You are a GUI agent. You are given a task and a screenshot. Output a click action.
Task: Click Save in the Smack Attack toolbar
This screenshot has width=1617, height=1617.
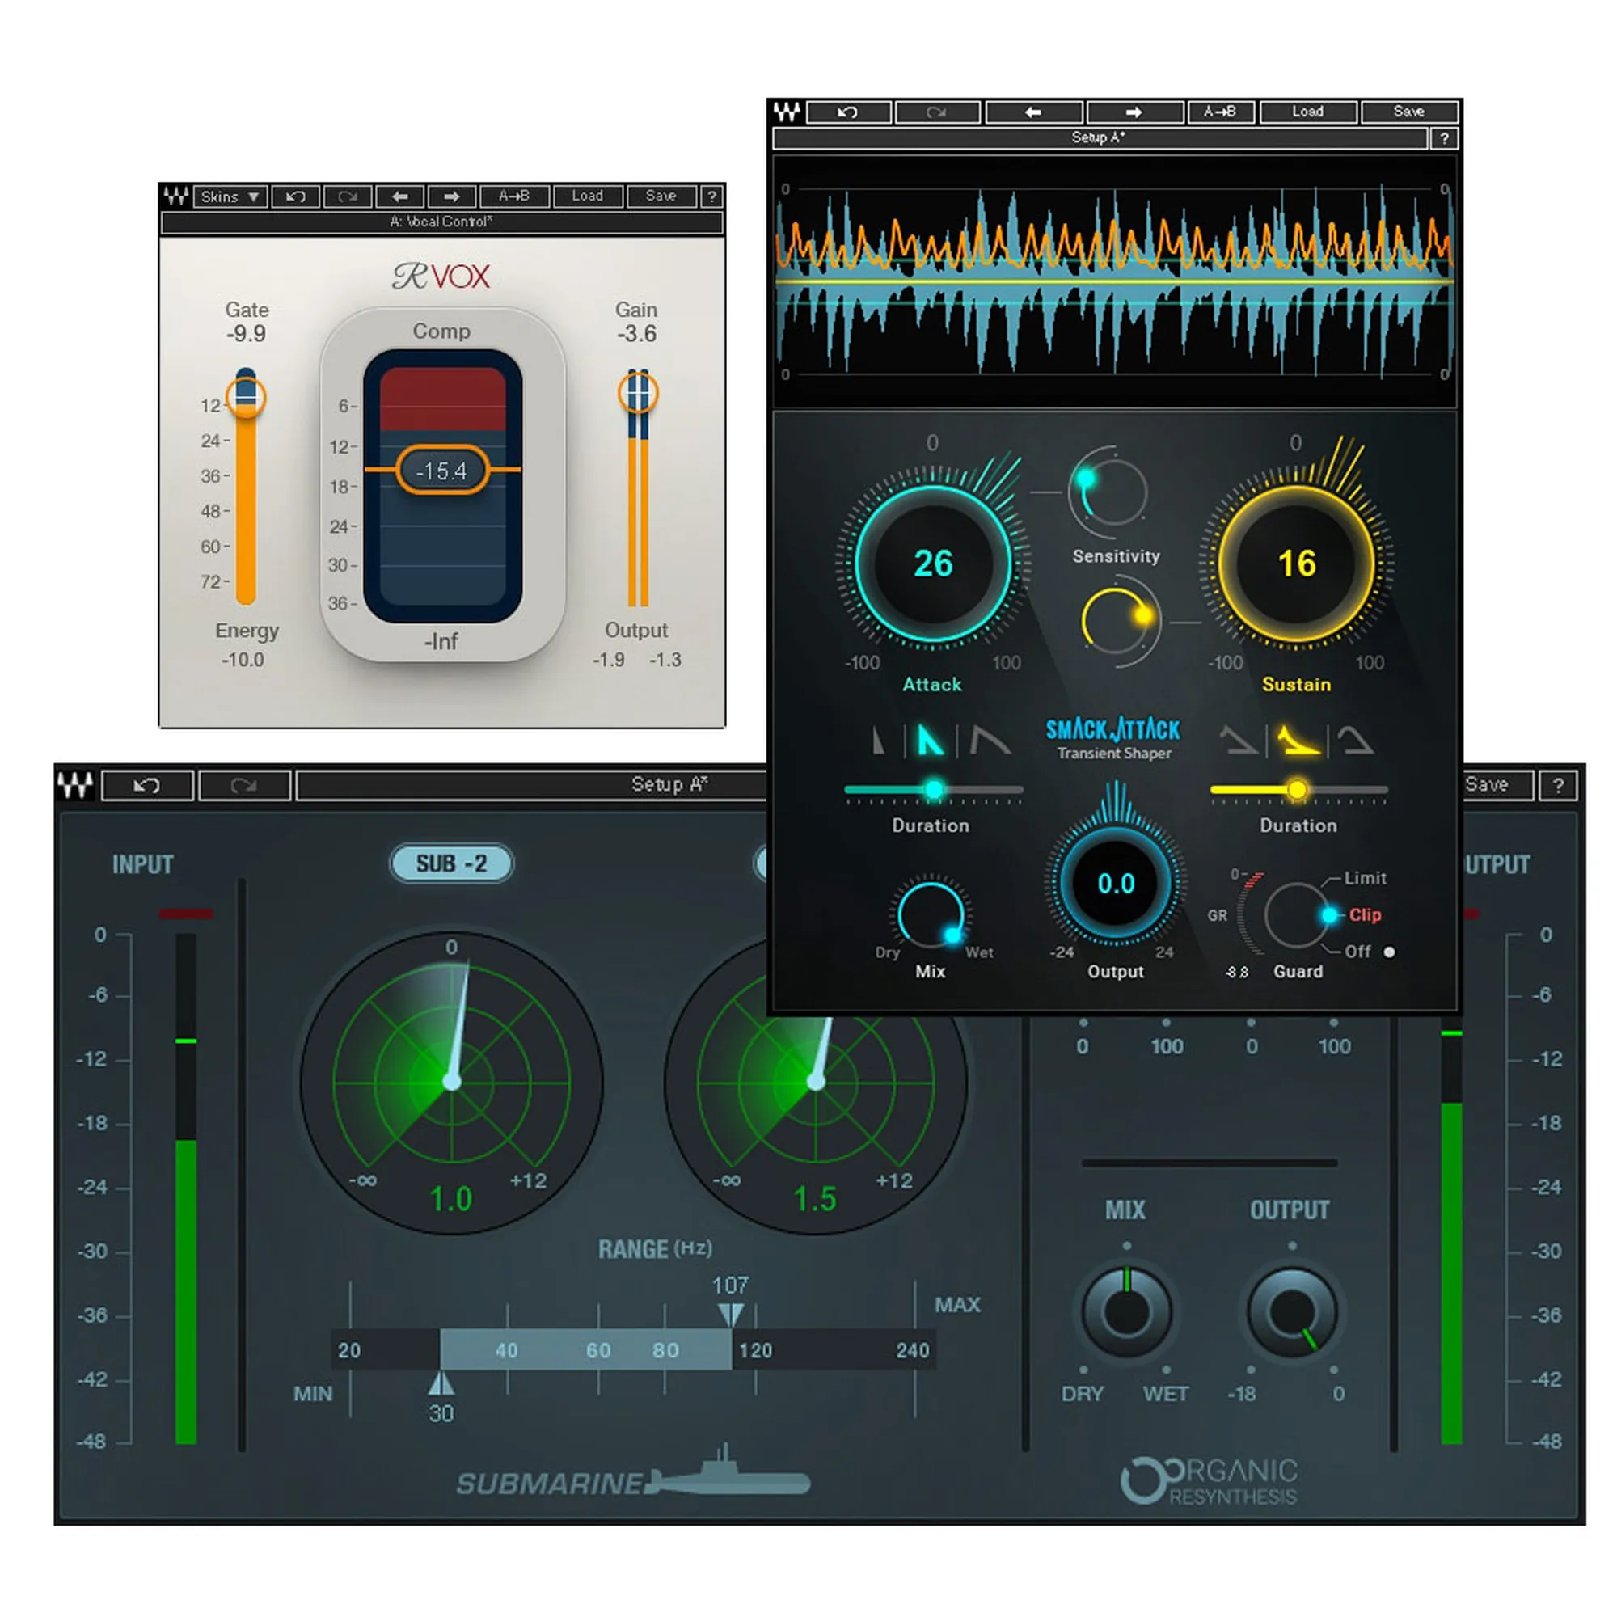point(1408,112)
